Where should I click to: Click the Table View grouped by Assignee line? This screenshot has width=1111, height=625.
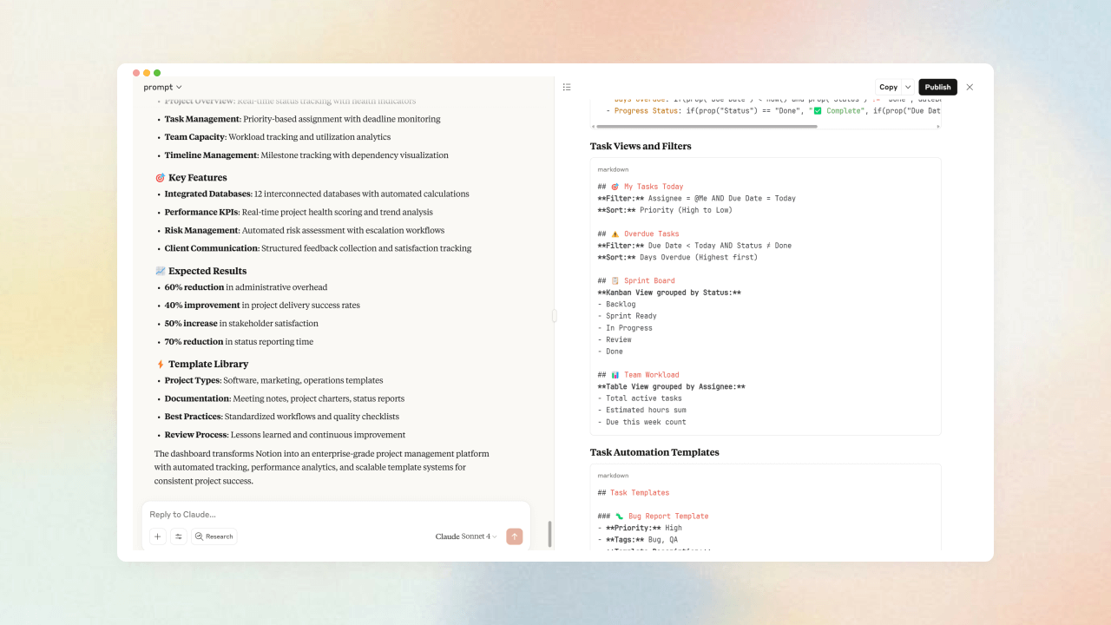pyautogui.click(x=672, y=387)
